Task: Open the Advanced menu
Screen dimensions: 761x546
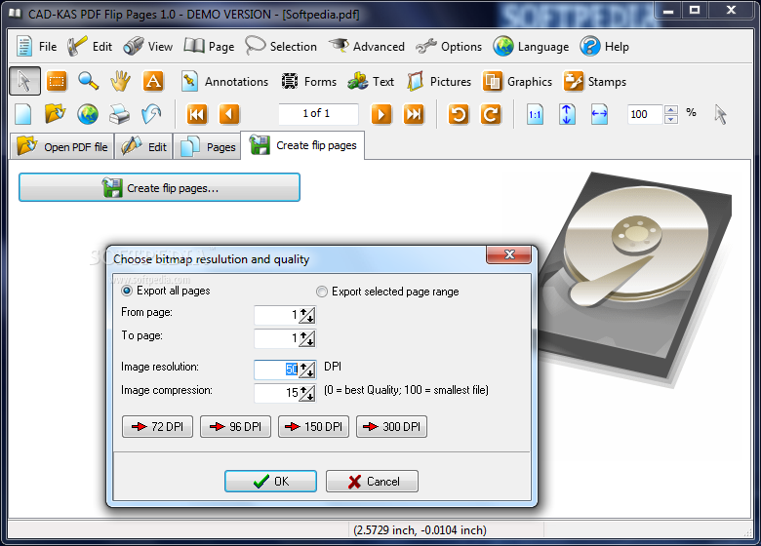Action: click(367, 47)
